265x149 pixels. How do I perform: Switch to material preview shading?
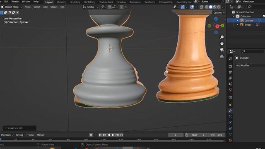pos(214,7)
